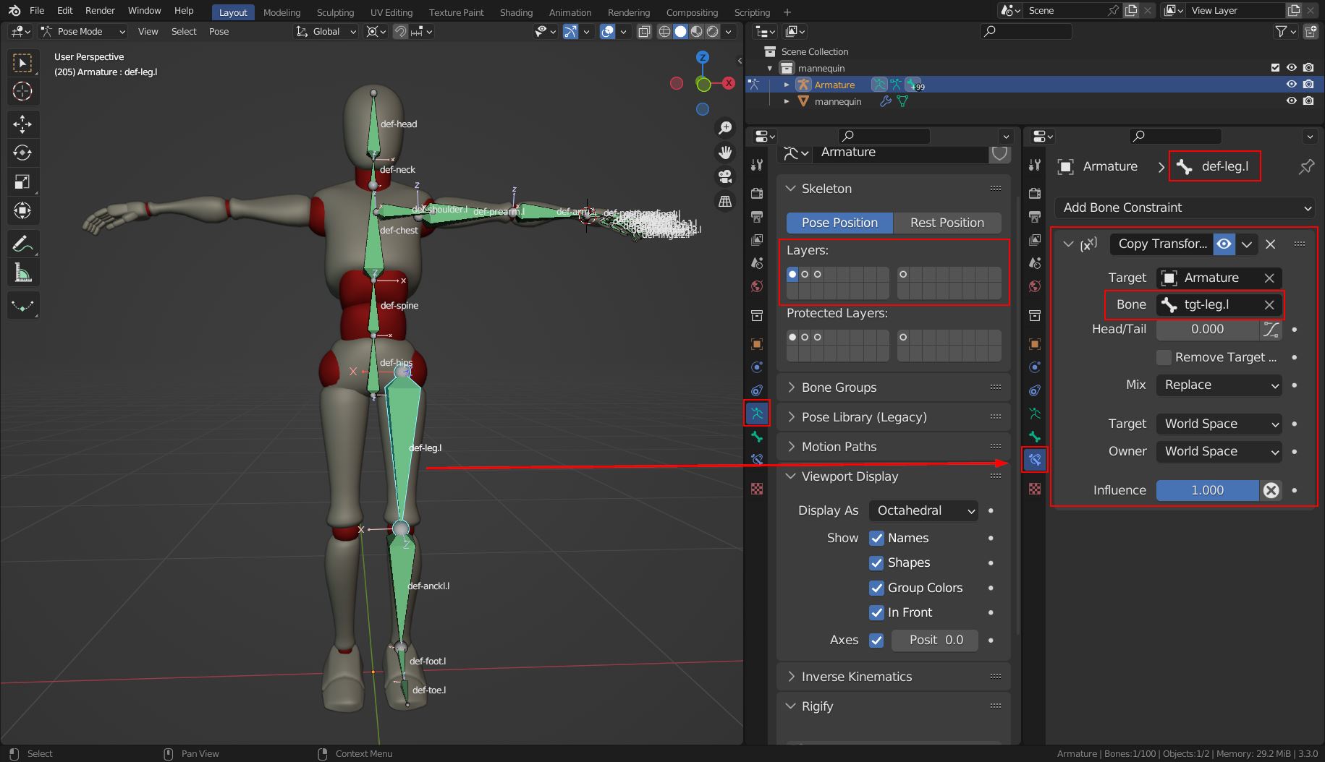Click the pan view hand icon
1325x762 pixels.
(724, 153)
